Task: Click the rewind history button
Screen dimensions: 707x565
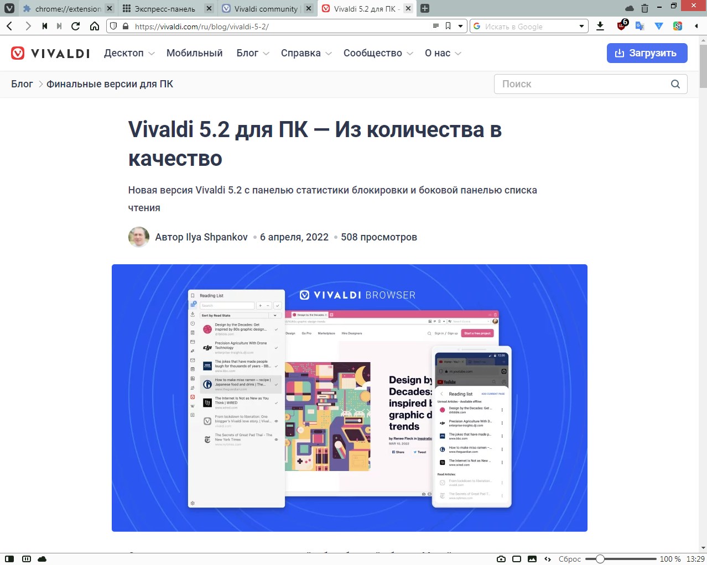Action: (x=45, y=26)
